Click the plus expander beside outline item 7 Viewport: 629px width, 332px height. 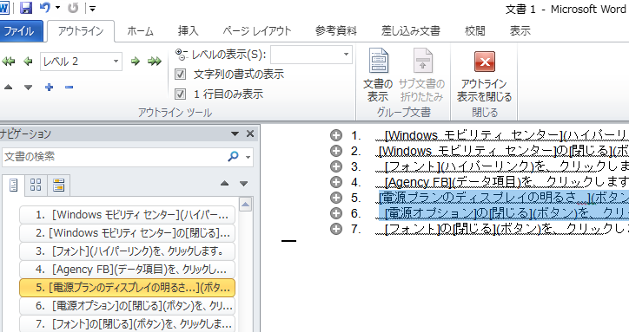coord(336,229)
